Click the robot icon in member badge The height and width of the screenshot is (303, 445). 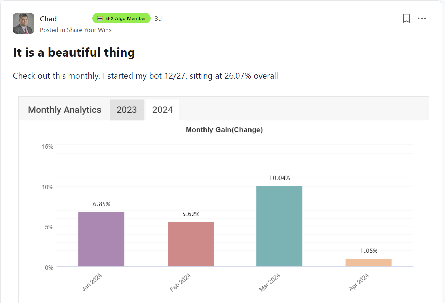pyautogui.click(x=100, y=18)
